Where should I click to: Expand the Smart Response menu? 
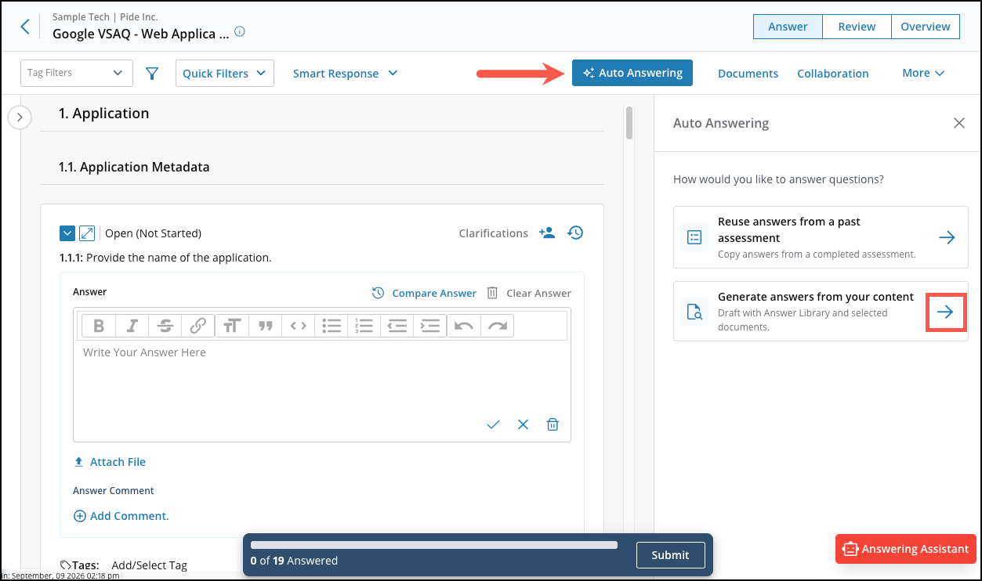(346, 73)
